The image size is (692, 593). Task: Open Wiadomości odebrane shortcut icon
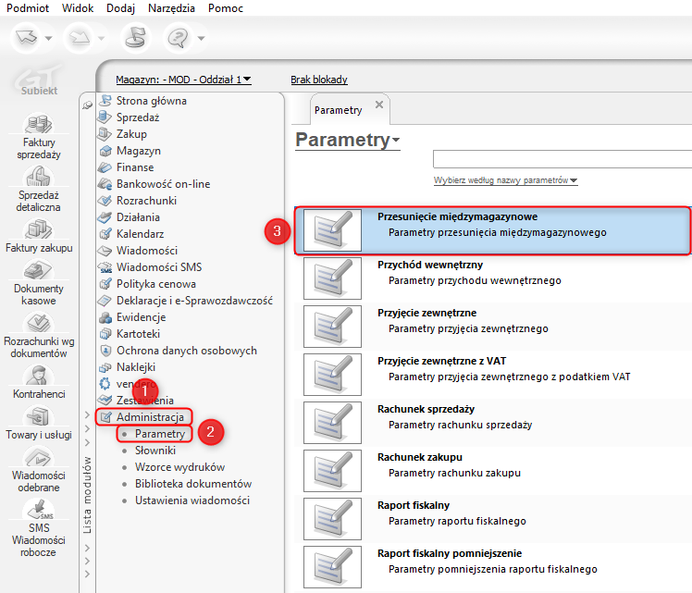point(39,457)
